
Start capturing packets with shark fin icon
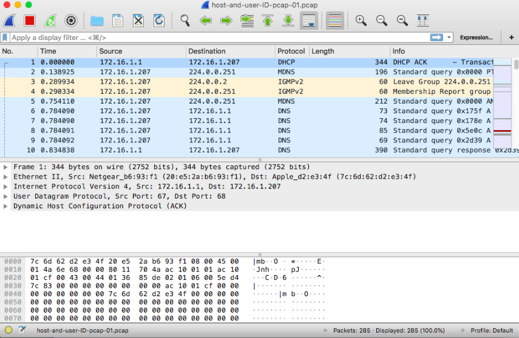(9, 21)
